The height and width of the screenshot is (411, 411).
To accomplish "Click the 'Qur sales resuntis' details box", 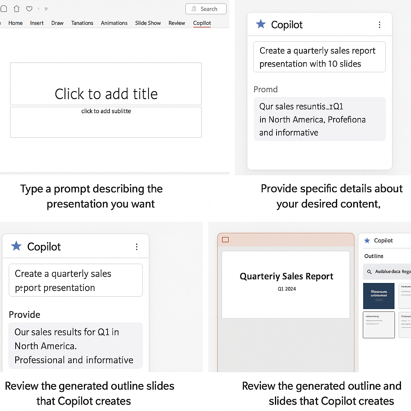I will pyautogui.click(x=320, y=119).
